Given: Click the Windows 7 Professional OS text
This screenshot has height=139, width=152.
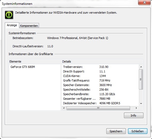Looking at the screenshot, I should click(77, 38).
